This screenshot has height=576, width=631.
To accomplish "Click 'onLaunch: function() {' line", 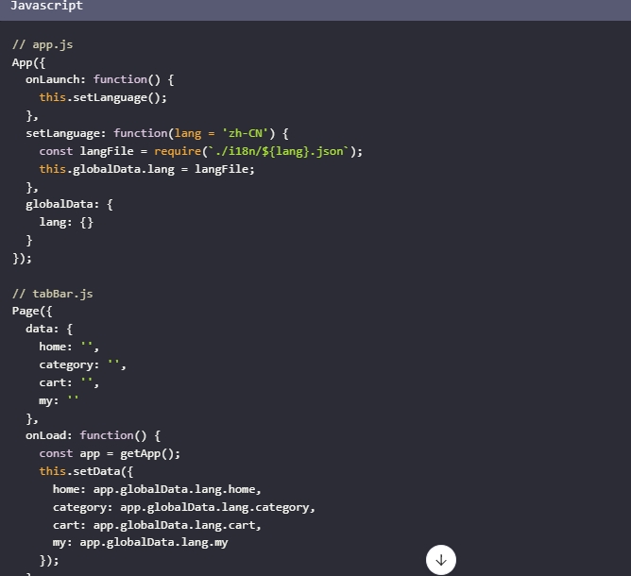I will tap(100, 79).
